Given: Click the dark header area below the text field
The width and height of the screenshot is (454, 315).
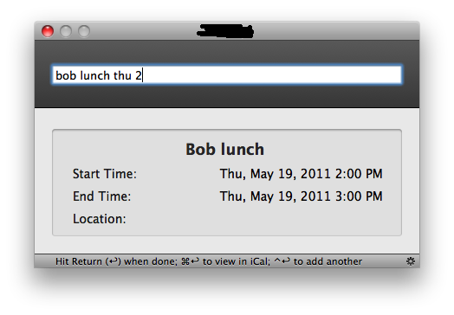Looking at the screenshot, I should click(227, 96).
